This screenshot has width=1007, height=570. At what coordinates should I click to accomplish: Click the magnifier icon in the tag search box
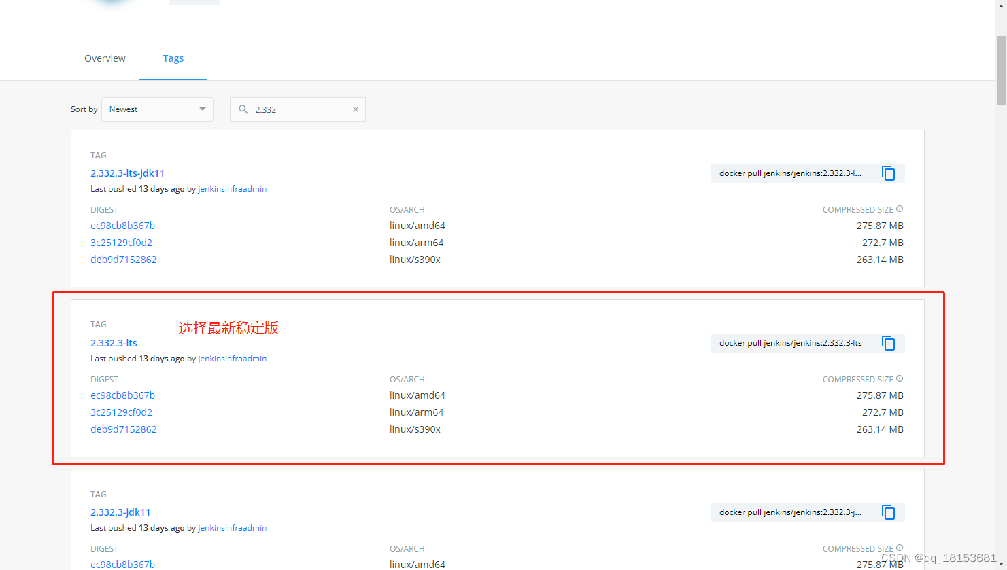(243, 109)
